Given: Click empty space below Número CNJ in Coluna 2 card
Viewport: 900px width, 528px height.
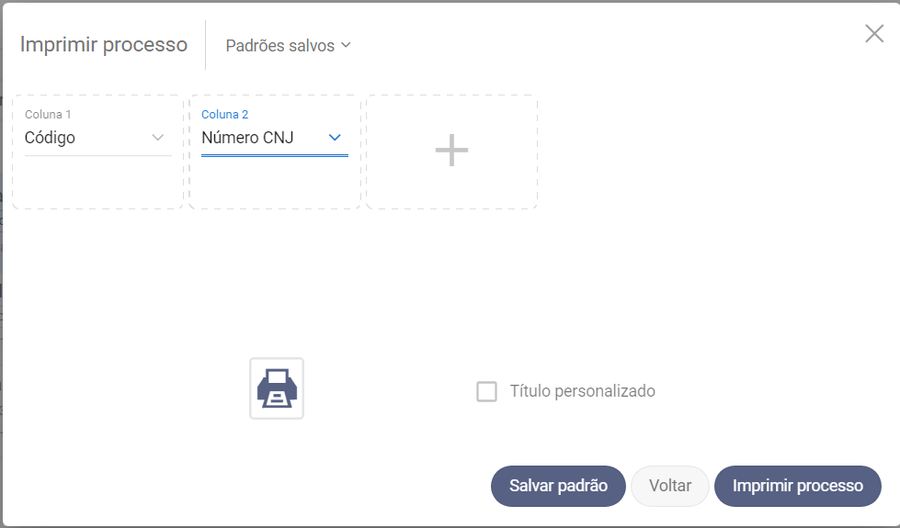Looking at the screenshot, I should click(274, 184).
